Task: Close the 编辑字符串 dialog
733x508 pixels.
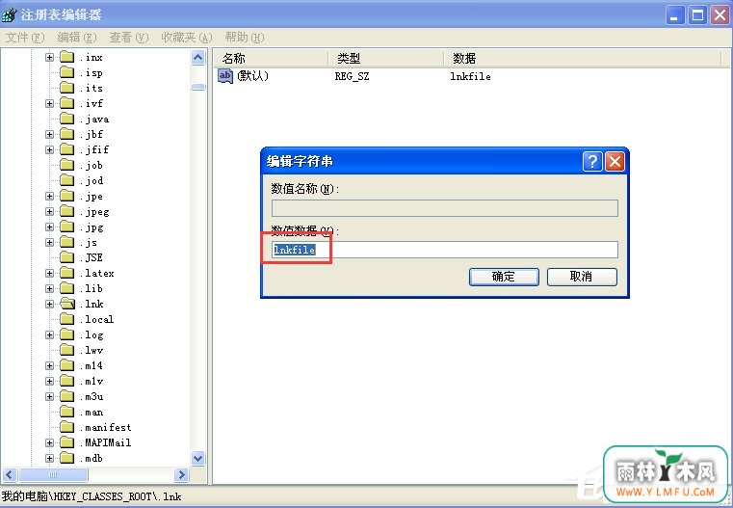Action: click(615, 162)
